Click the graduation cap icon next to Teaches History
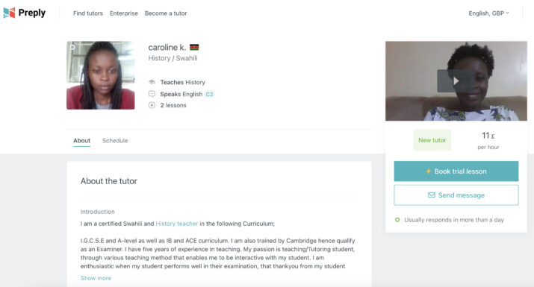The width and height of the screenshot is (534, 287). click(152, 82)
